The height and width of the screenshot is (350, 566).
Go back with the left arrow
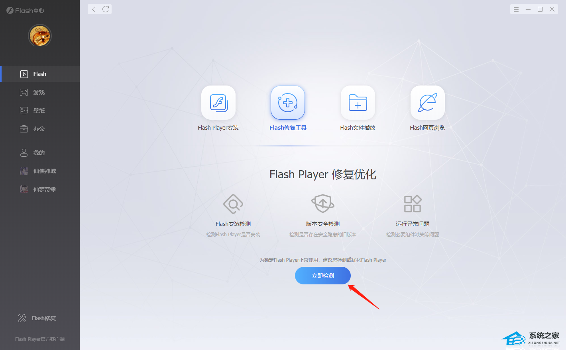tap(94, 9)
